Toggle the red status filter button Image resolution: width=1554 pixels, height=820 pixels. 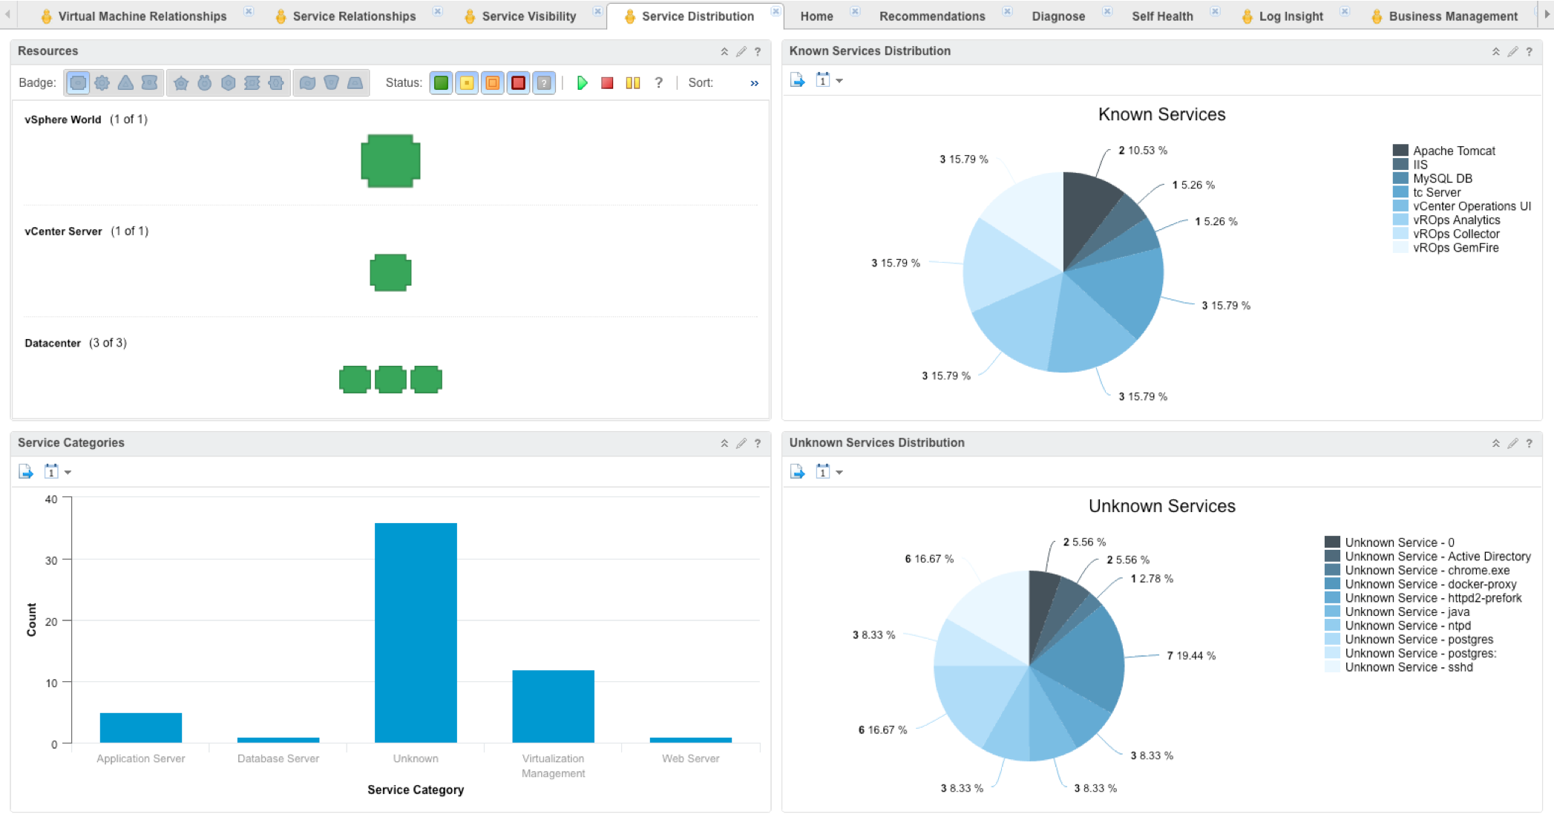[518, 83]
